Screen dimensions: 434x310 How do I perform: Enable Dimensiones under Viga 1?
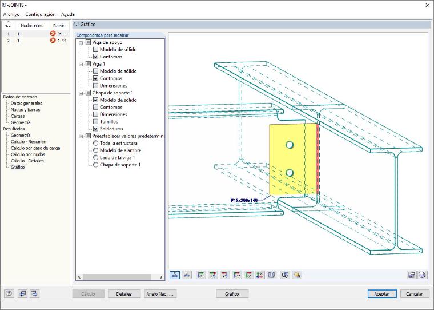point(95,85)
